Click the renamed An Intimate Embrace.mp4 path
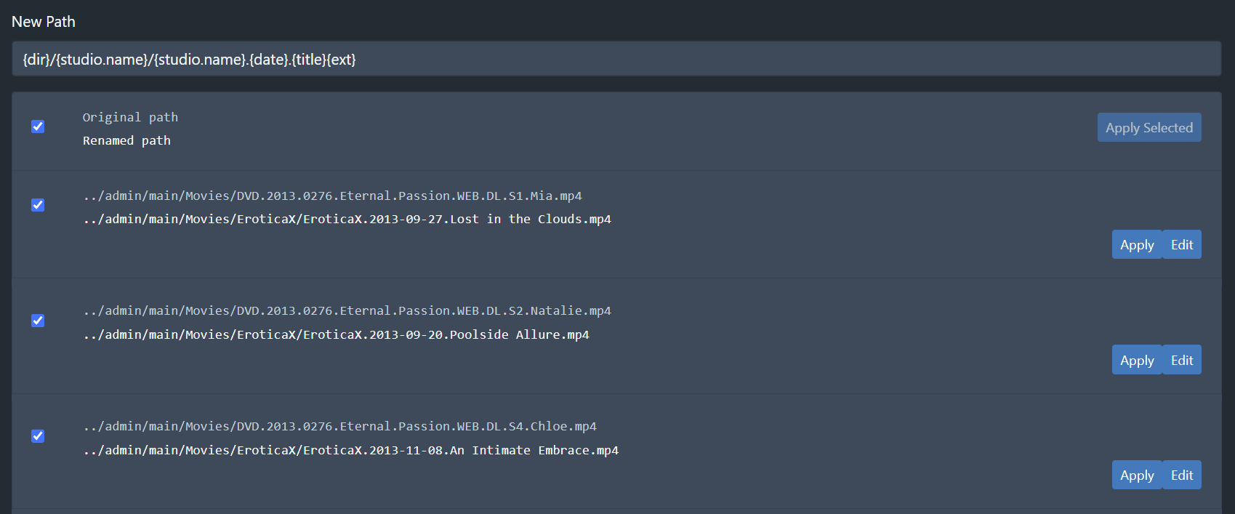Viewport: 1235px width, 514px height. pos(350,451)
